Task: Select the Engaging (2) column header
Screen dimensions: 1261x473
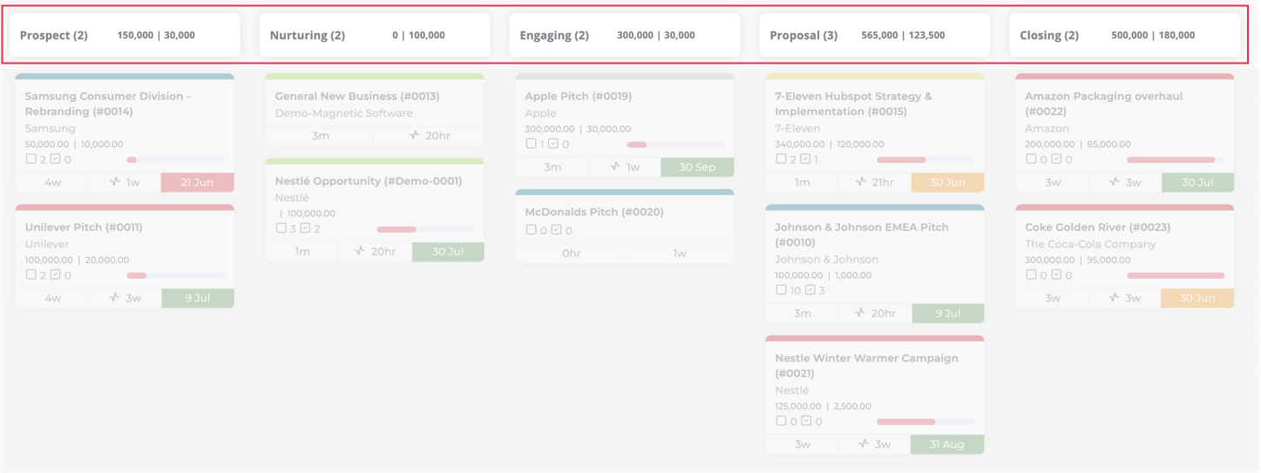Action: coord(625,35)
